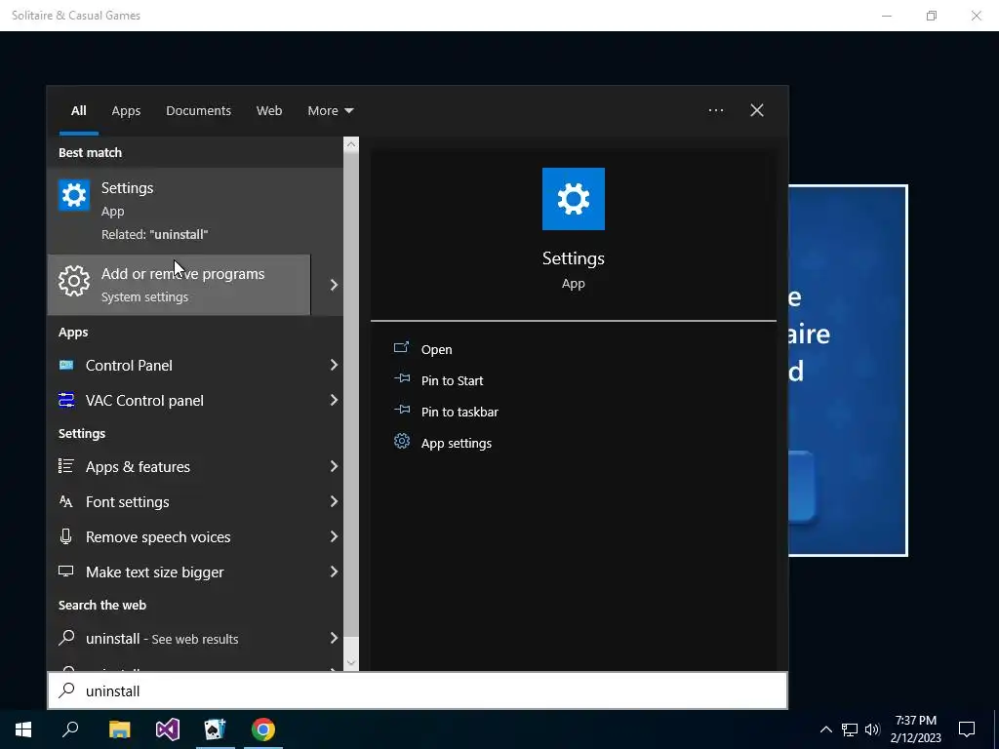
Task: Click the Font settings icon
Action: (66, 501)
